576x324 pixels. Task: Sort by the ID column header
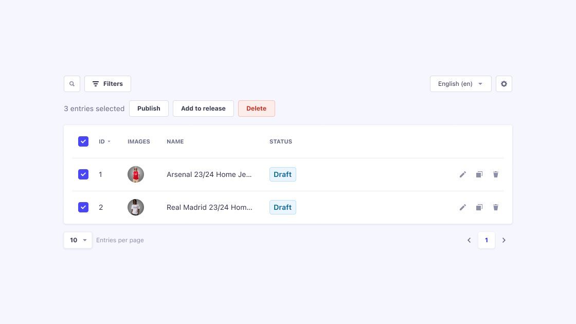pyautogui.click(x=104, y=141)
